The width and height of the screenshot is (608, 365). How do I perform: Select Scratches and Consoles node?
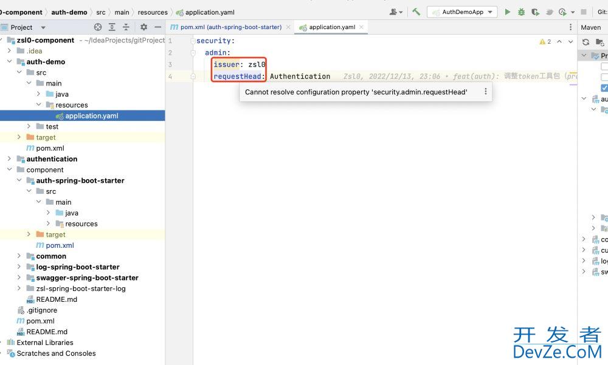point(56,353)
